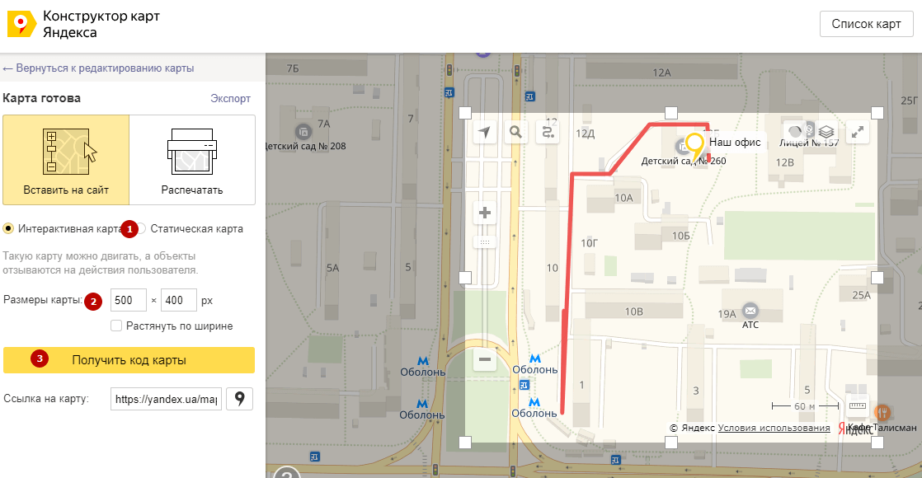Click the top-right map resize handle
The width and height of the screenshot is (922, 478).
(877, 113)
